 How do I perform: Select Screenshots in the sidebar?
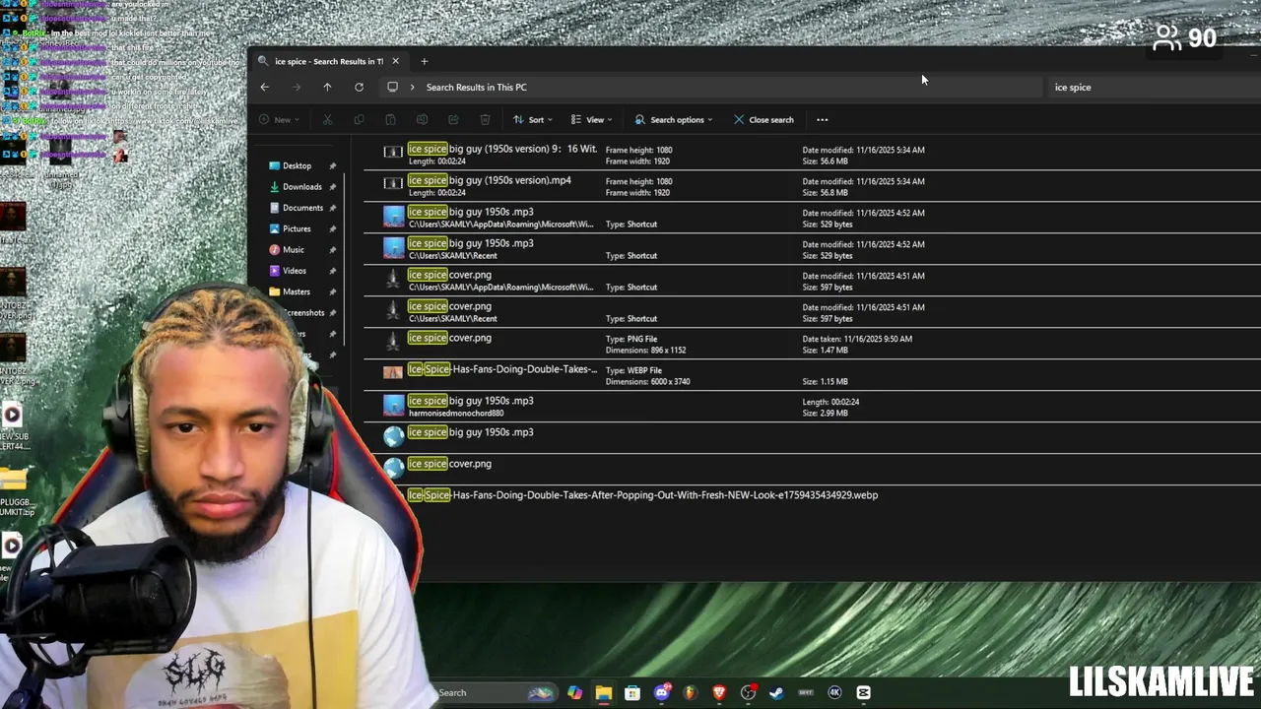(x=304, y=313)
